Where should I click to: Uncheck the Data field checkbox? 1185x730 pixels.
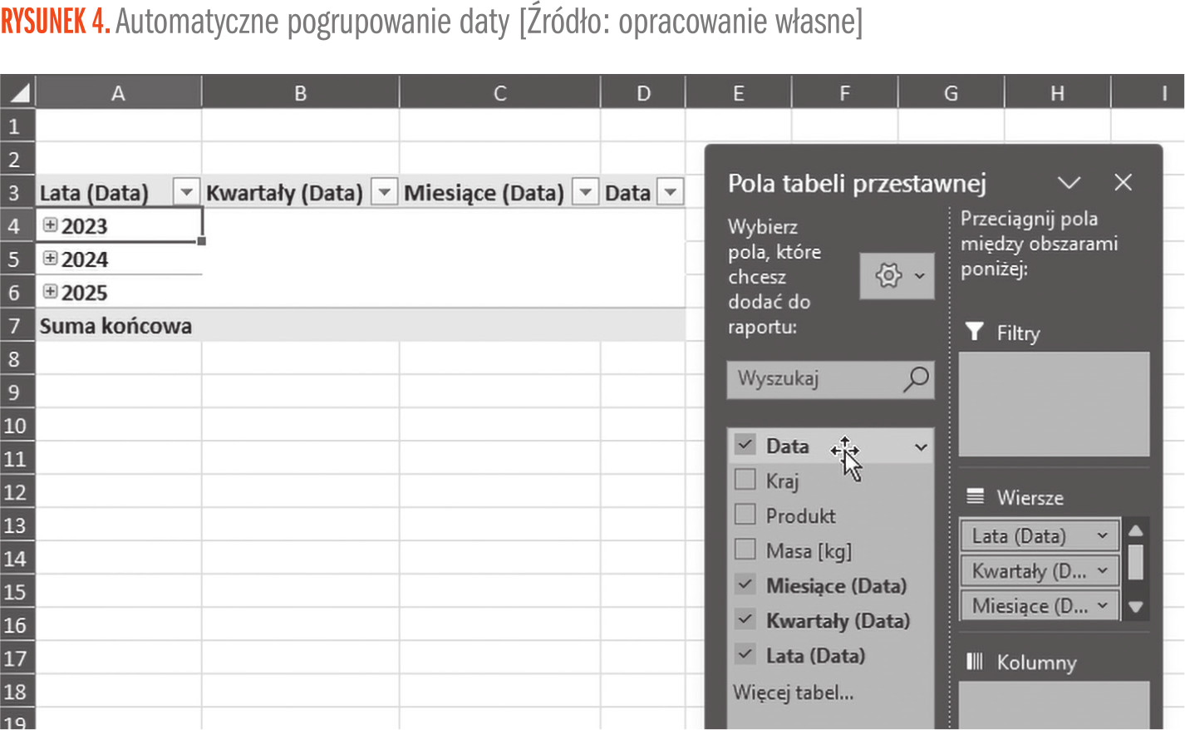[x=745, y=445]
